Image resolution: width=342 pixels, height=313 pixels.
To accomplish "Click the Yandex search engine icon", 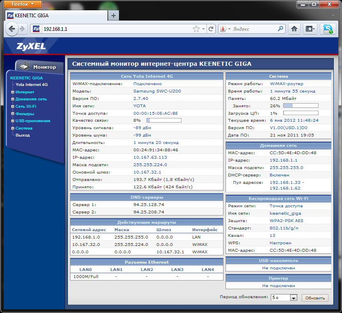I will [223, 29].
